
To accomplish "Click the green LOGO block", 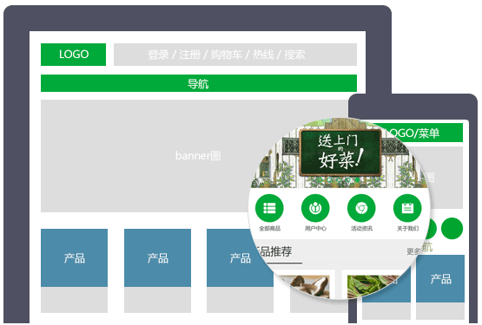I will 73,55.
